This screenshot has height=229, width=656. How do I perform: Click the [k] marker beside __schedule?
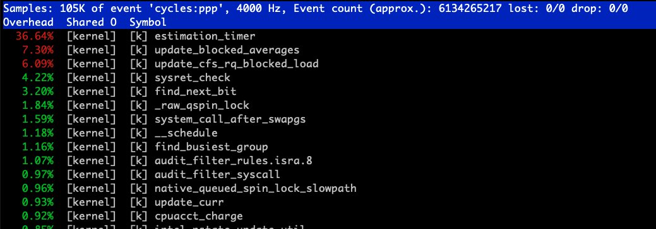138,133
